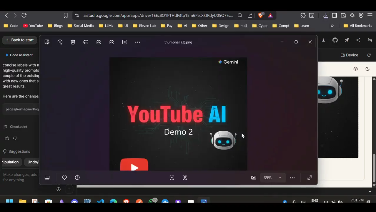Viewport: 376px width, 212px height.
Task: Open browser extensions puzzle icon
Action: [x=303, y=15]
